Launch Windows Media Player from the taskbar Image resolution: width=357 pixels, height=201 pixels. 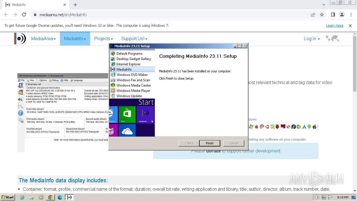(41, 197)
